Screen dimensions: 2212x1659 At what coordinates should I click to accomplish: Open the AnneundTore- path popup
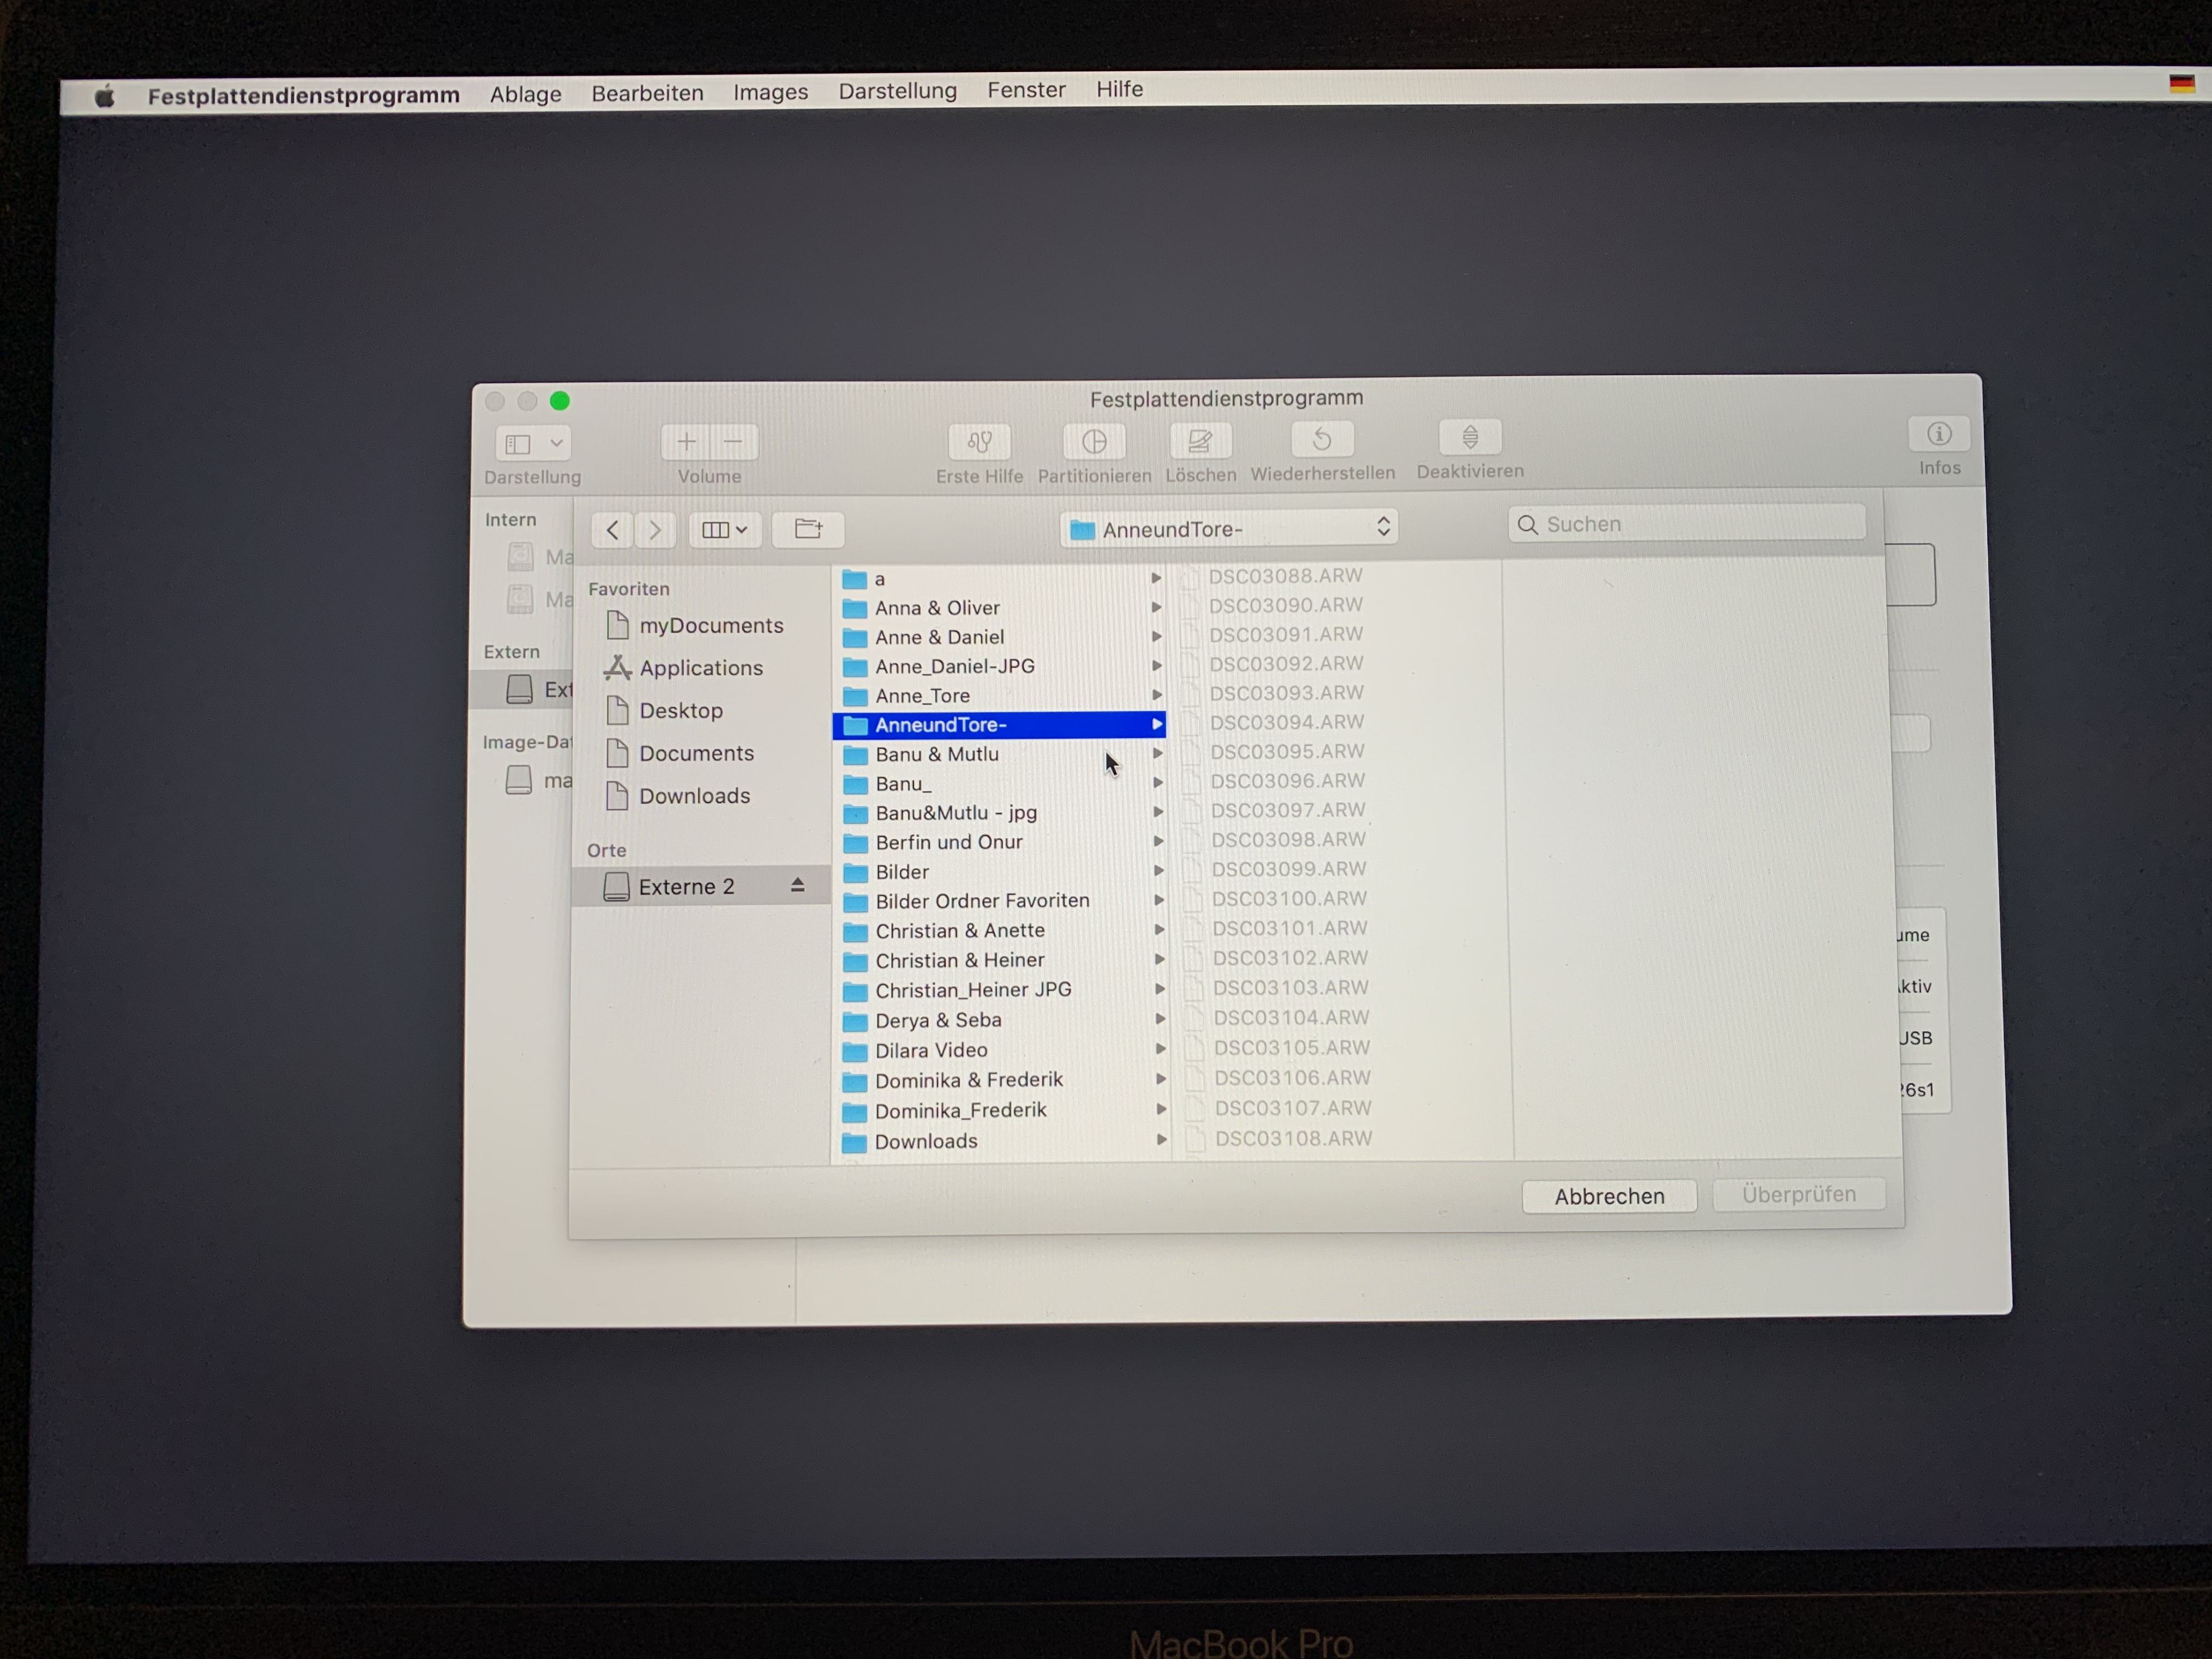1229,528
